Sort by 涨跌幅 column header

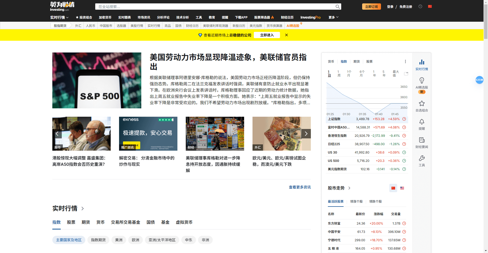tap(378, 214)
